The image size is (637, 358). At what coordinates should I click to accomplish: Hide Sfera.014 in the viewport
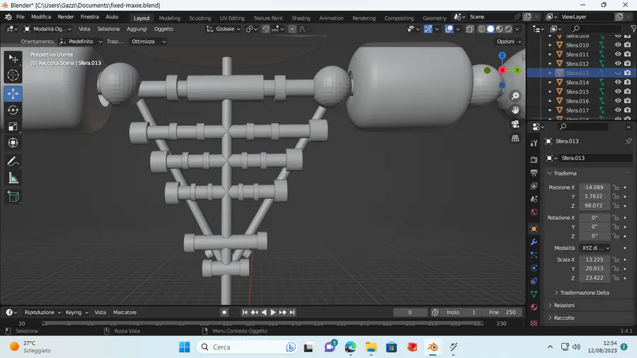click(x=617, y=82)
